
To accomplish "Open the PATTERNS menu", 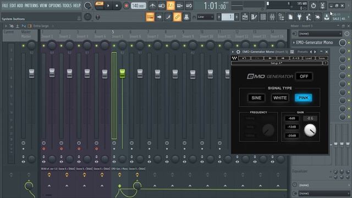I will point(31,5).
